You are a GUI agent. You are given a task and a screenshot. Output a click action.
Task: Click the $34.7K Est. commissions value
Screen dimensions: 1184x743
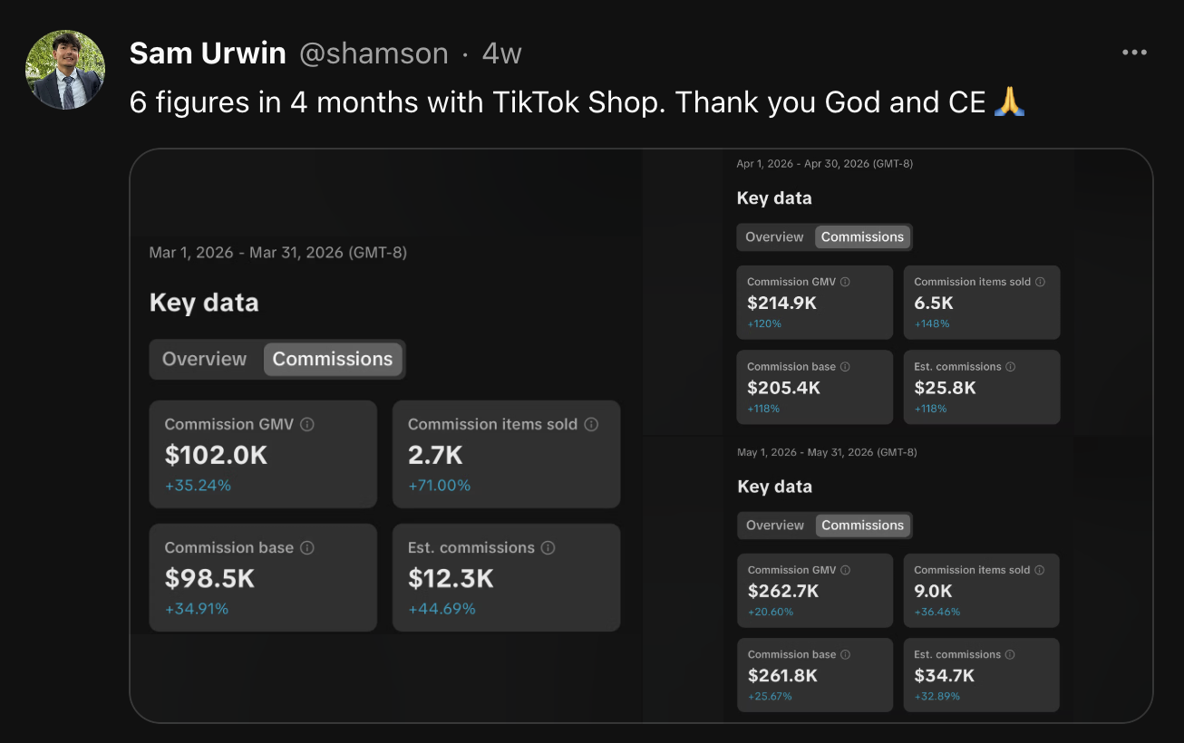(x=945, y=676)
